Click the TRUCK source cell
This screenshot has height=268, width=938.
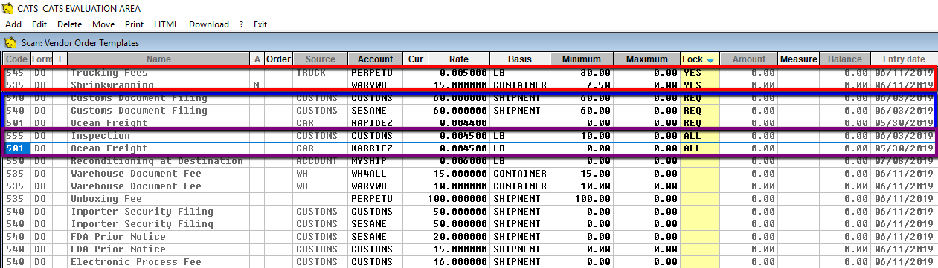321,73
